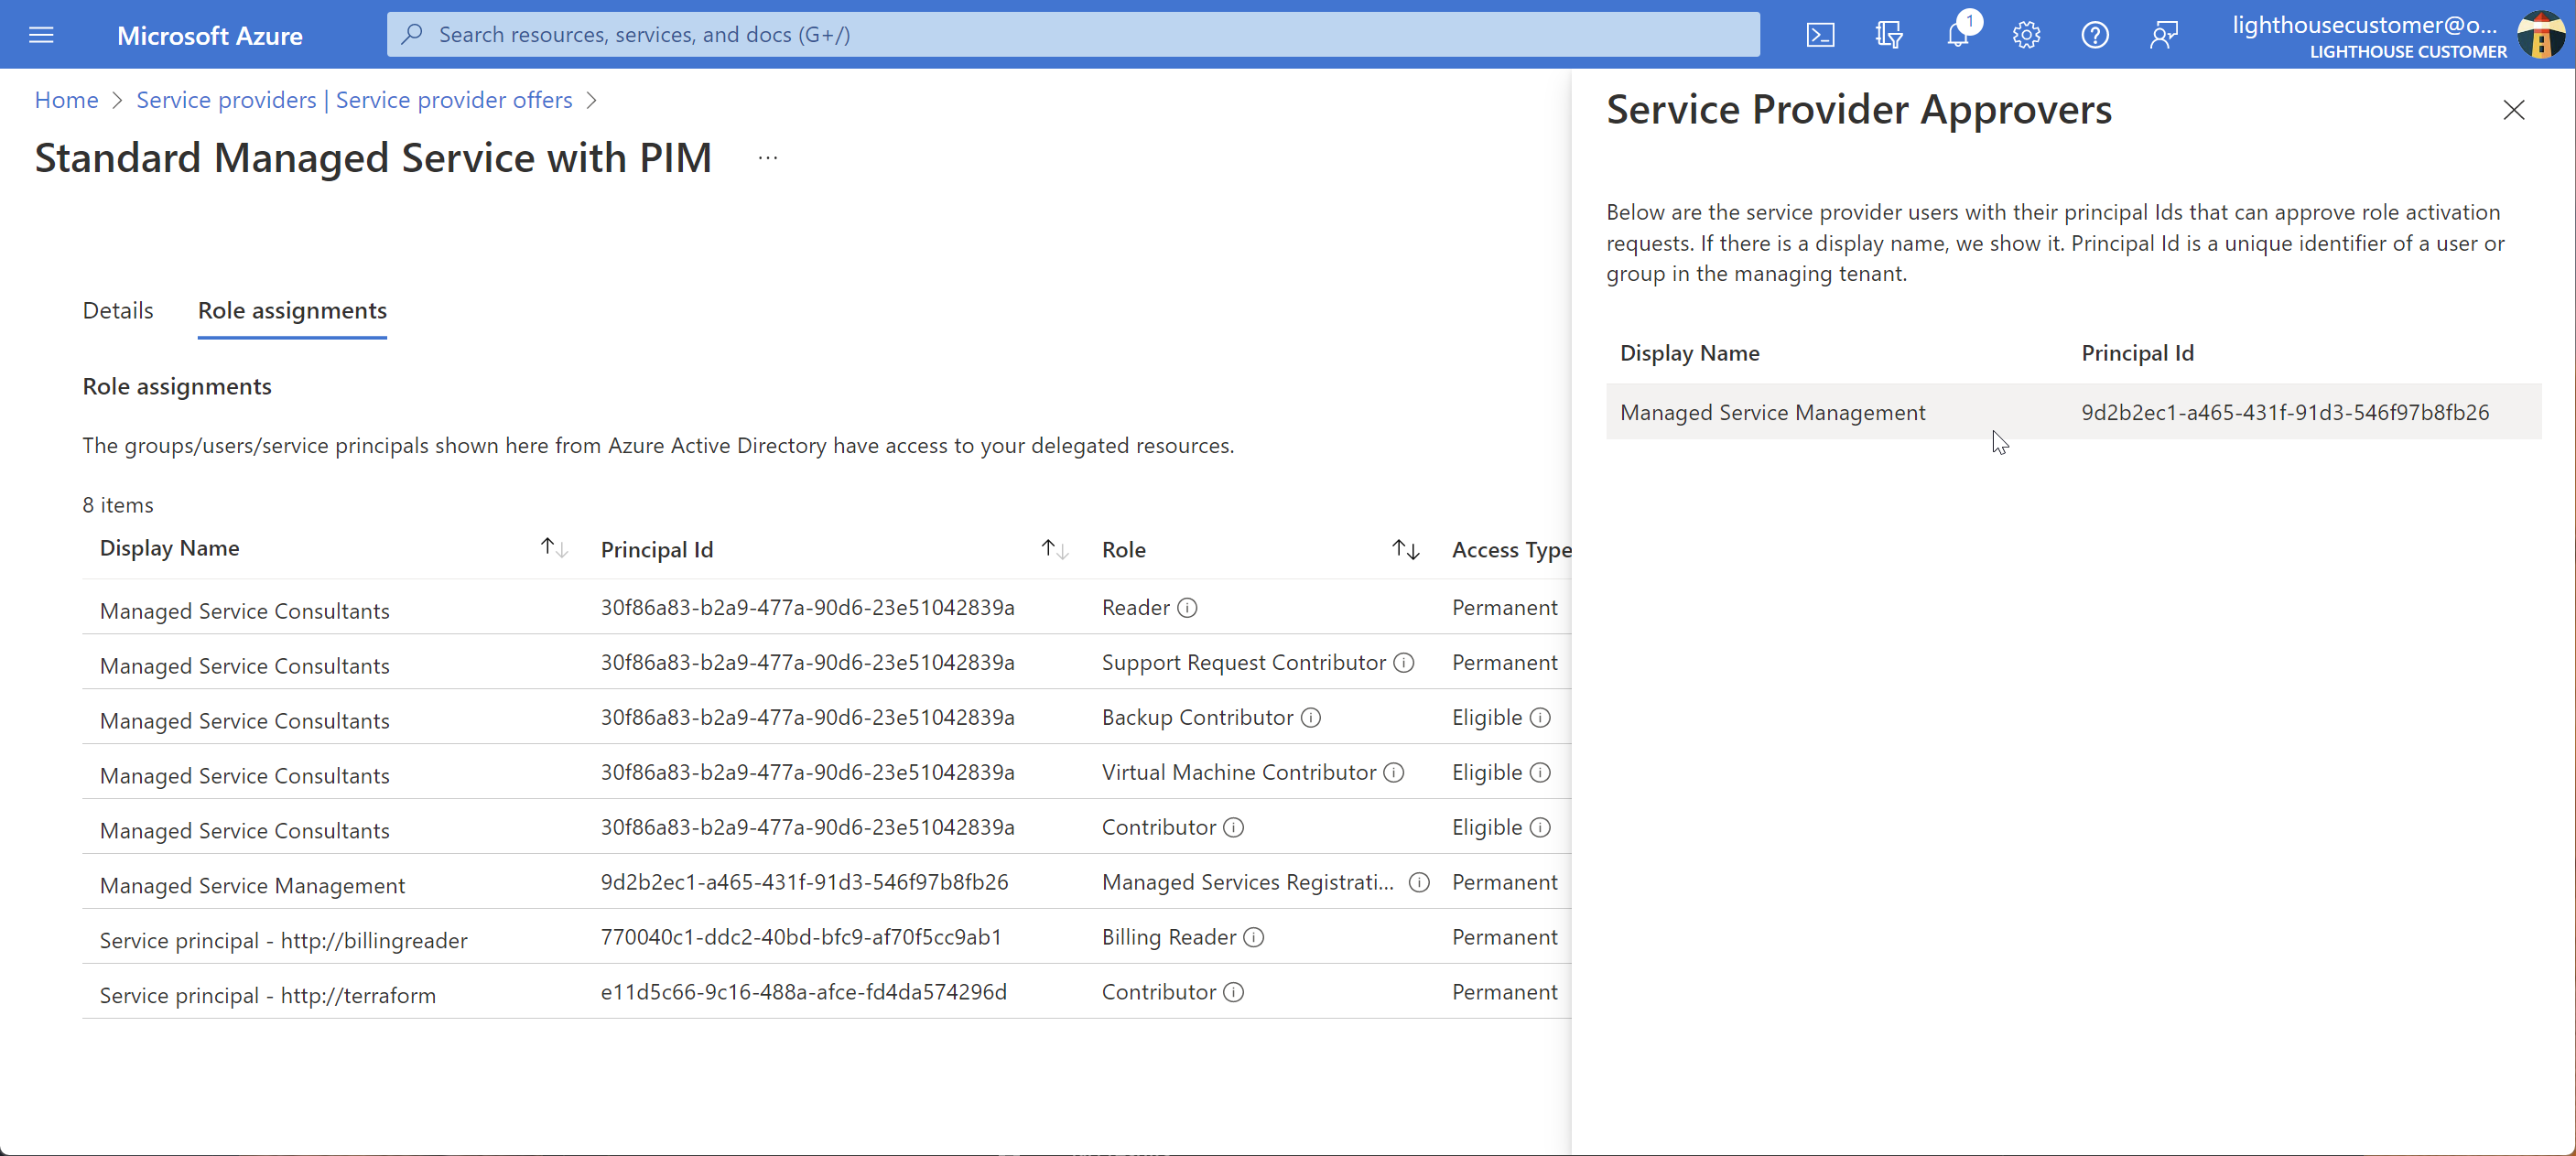The image size is (2576, 1156).
Task: Open info icon beside Billing Reader role
Action: (1253, 938)
